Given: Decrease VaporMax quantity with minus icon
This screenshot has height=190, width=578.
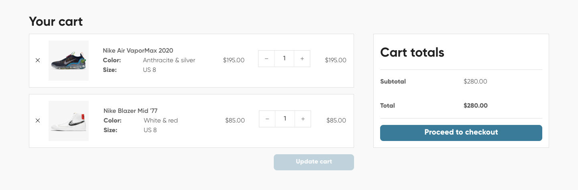Looking at the screenshot, I should coord(267,59).
